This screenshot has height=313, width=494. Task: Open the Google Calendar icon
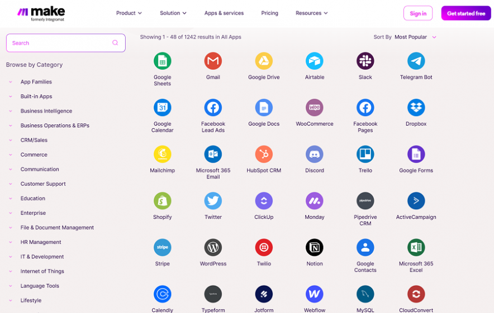coord(162,107)
